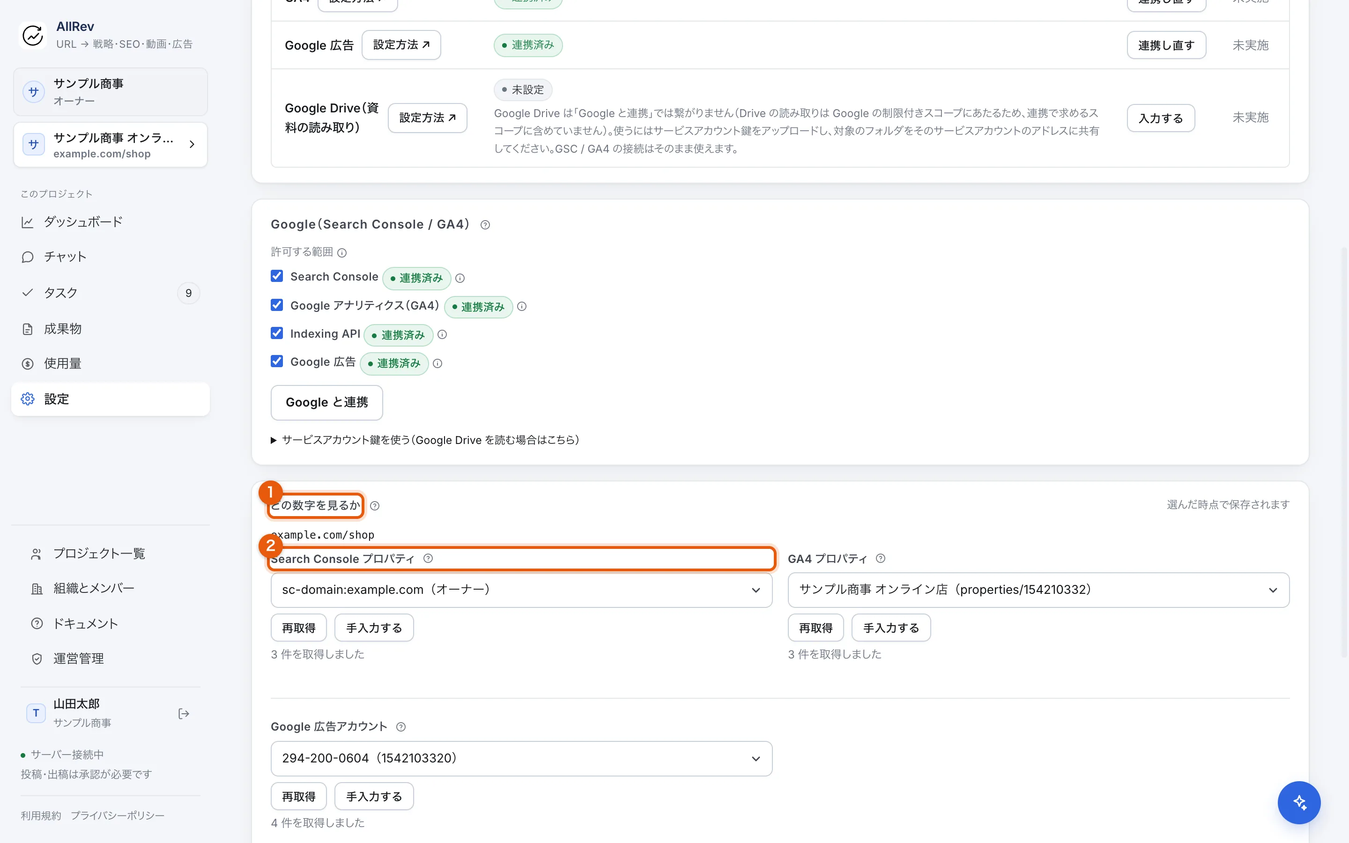This screenshot has width=1349, height=843.
Task: Open the Google 広告アカウント dropdown
Action: [x=521, y=758]
